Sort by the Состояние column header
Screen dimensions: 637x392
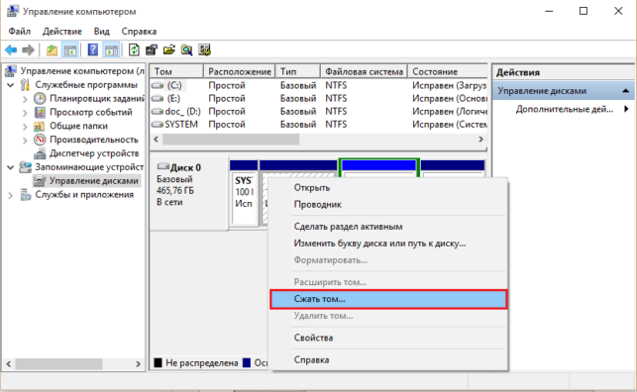(x=447, y=71)
